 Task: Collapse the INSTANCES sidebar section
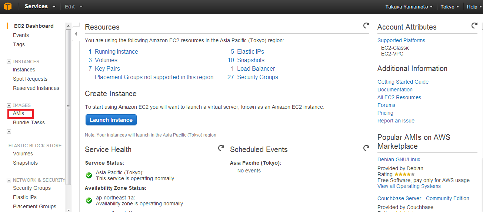(x=9, y=62)
